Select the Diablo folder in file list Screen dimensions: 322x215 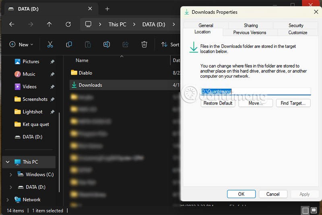(85, 73)
